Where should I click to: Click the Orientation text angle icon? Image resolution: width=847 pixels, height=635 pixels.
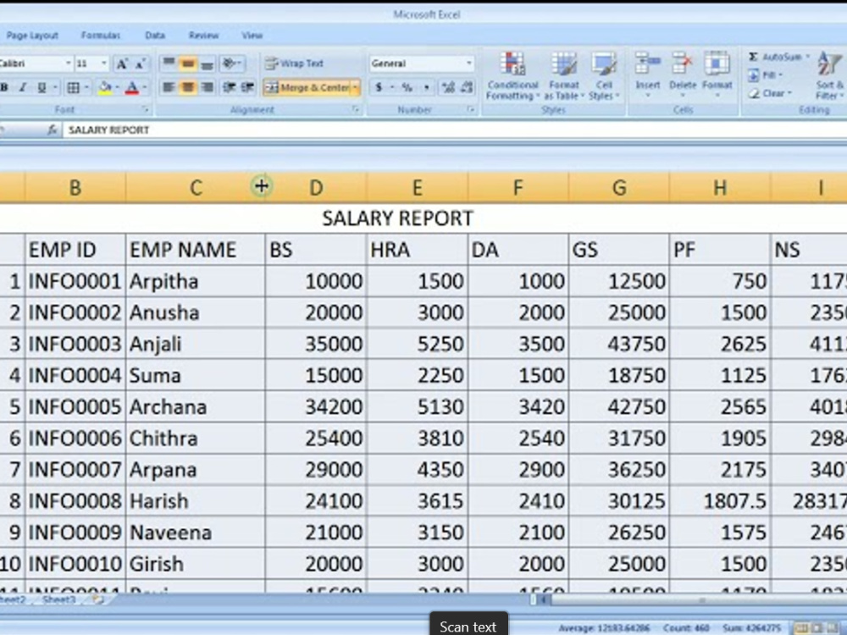coord(230,63)
